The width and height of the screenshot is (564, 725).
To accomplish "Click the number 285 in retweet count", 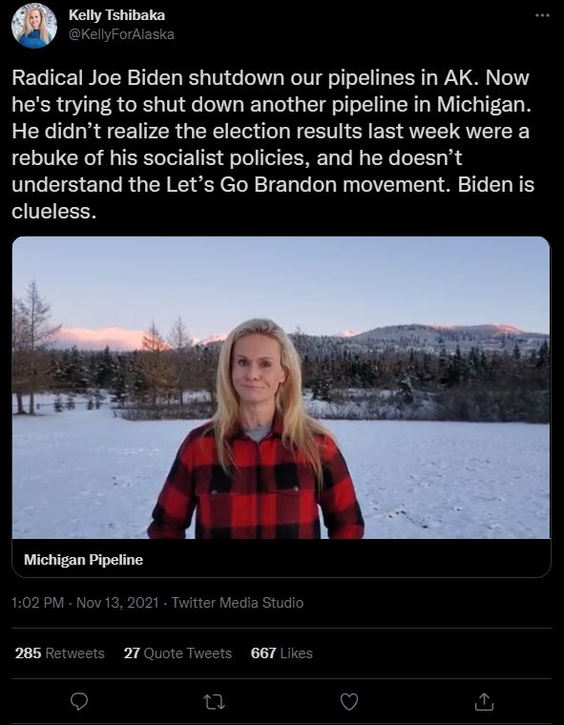I will 28,652.
